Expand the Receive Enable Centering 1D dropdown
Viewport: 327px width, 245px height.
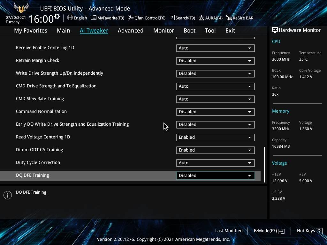pos(215,48)
